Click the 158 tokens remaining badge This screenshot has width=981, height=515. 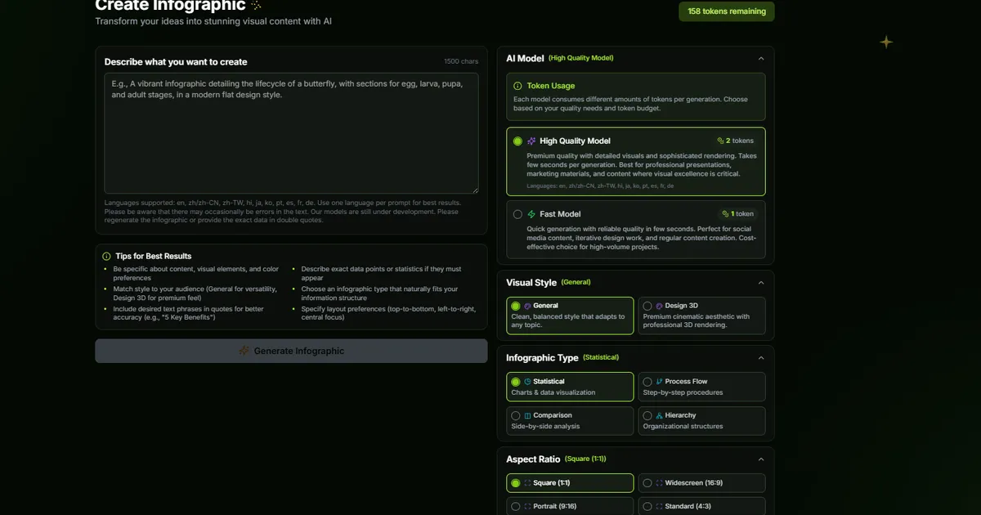pyautogui.click(x=726, y=11)
